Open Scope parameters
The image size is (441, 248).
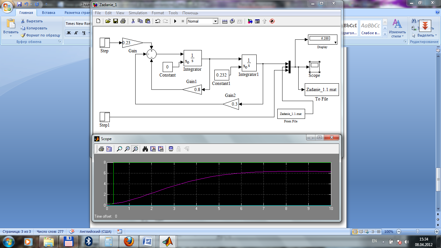click(109, 149)
